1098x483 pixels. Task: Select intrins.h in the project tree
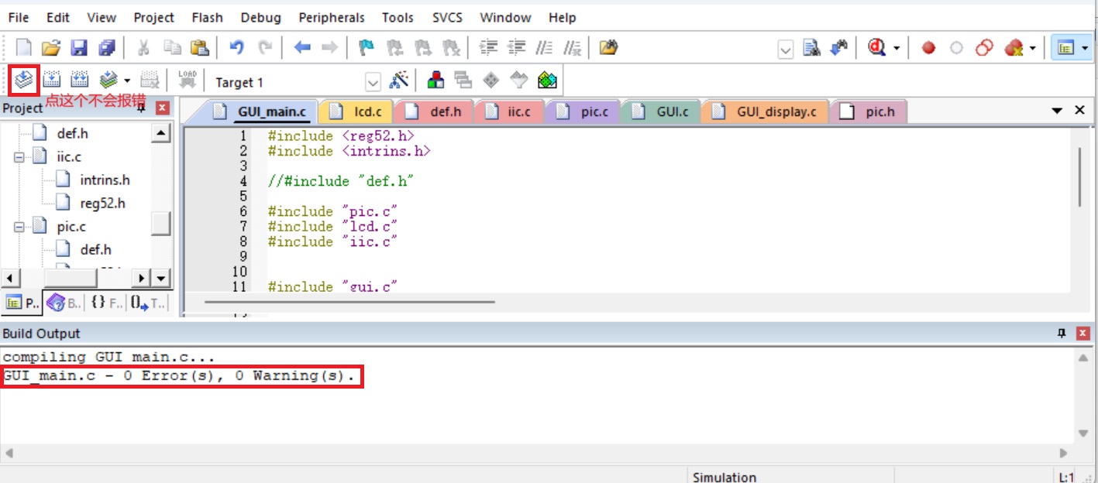coord(105,180)
